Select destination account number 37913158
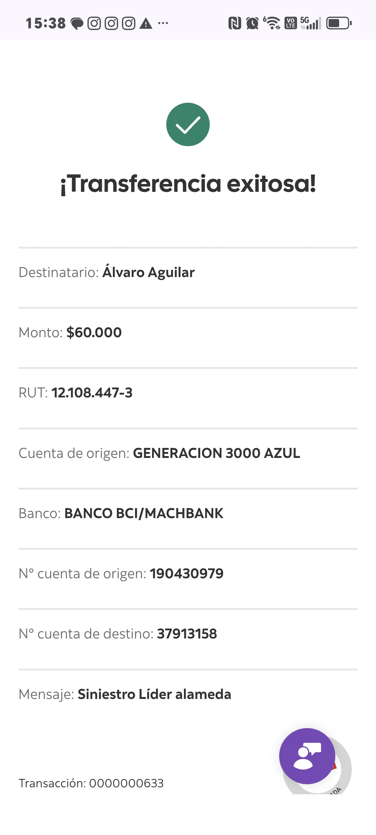Screen dimensions: 376x835 [187, 634]
